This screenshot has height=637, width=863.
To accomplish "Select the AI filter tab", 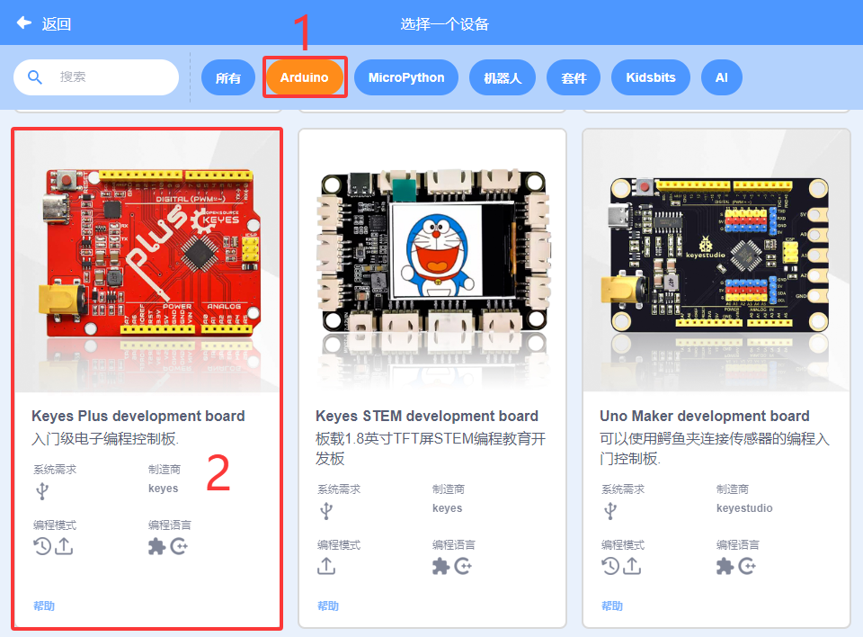I will [722, 77].
